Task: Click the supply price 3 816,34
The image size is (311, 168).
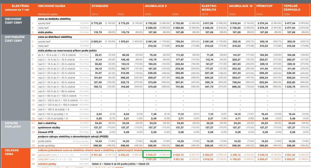Action: 235,23
